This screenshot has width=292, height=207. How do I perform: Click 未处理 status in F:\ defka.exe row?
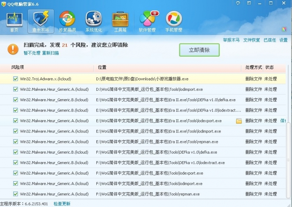pyautogui.click(x=270, y=152)
